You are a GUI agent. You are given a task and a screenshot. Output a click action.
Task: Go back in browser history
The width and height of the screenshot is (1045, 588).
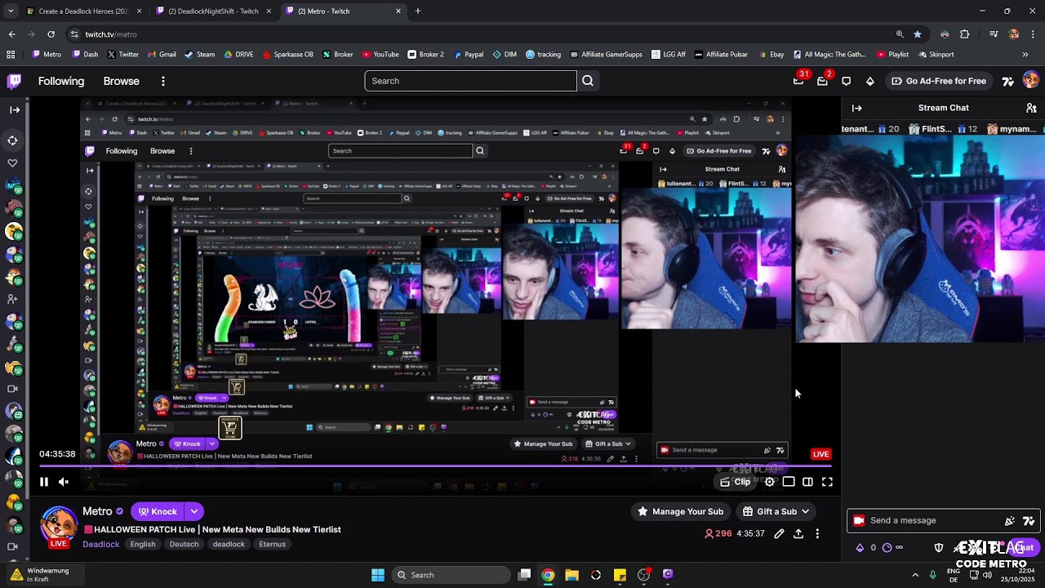11,34
